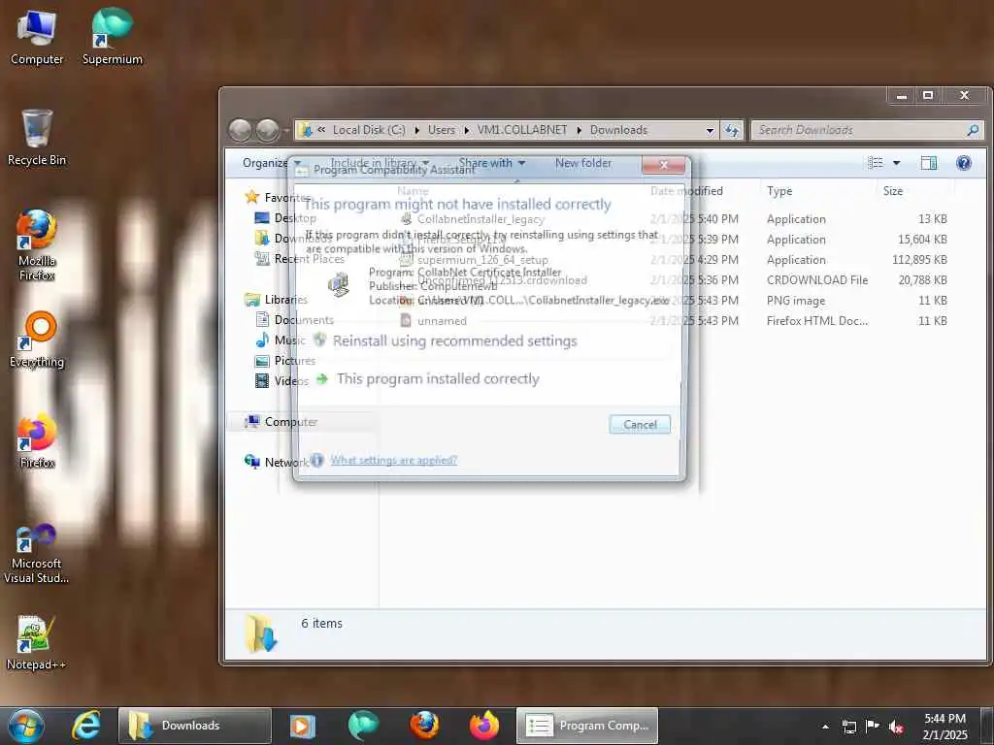This screenshot has height=745, width=994.
Task: Refresh the Downloads folder view
Action: pyautogui.click(x=732, y=130)
